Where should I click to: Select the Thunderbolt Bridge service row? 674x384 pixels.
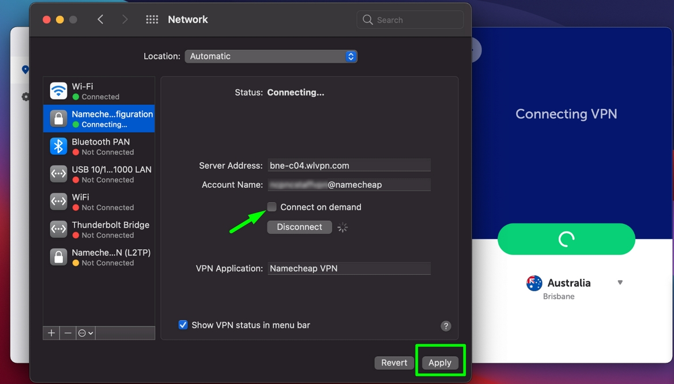pyautogui.click(x=99, y=229)
